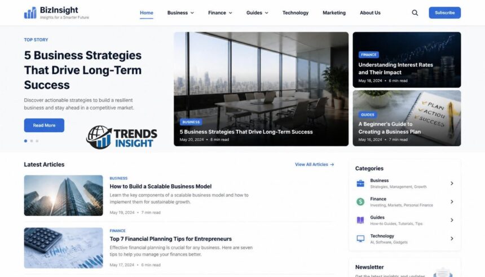Click the BUSINESS label above Scalable Business Model
This screenshot has height=277, width=485.
118,178
